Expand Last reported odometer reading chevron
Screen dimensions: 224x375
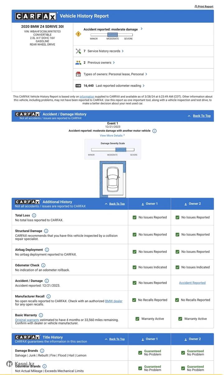[x=144, y=86]
